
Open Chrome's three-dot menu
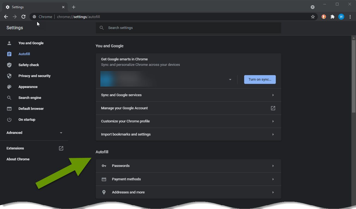pos(350,17)
